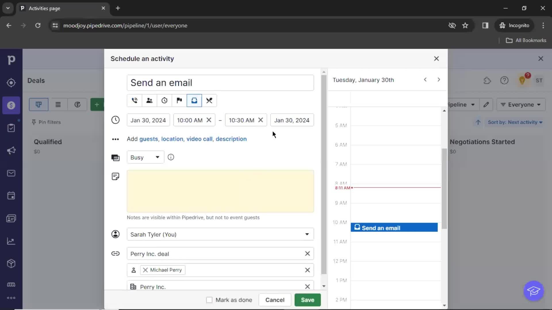552x310 pixels.
Task: Open All Bookmarks folder
Action: pos(526,40)
